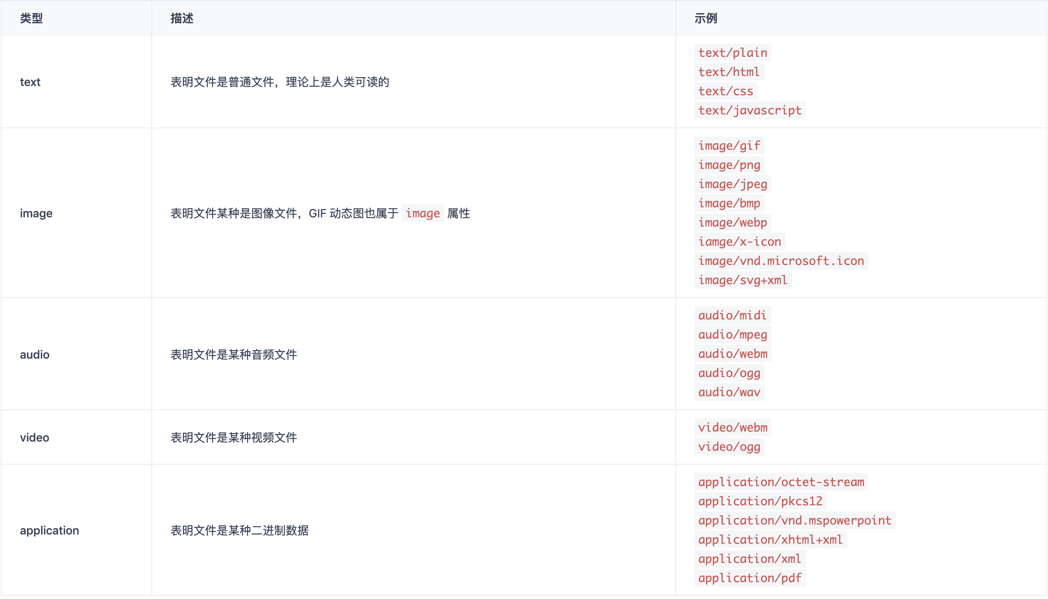This screenshot has width=1048, height=599.
Task: Click the 类型 column header
Action: tap(31, 18)
